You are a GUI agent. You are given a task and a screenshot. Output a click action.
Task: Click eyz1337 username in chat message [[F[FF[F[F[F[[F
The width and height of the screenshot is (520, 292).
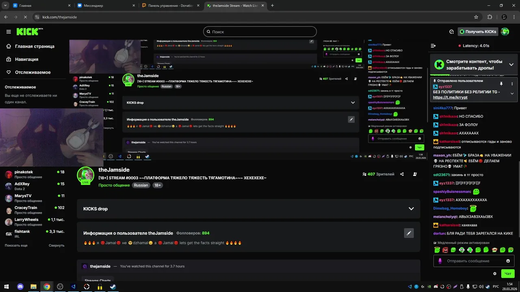(446, 183)
